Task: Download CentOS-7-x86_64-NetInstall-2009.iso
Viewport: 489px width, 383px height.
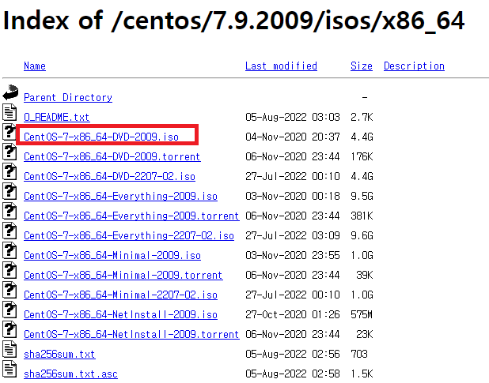Action: click(120, 314)
